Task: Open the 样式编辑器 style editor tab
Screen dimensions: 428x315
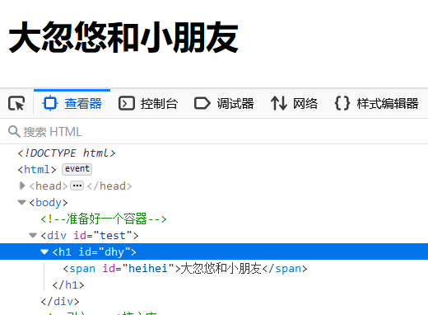Action: (376, 104)
